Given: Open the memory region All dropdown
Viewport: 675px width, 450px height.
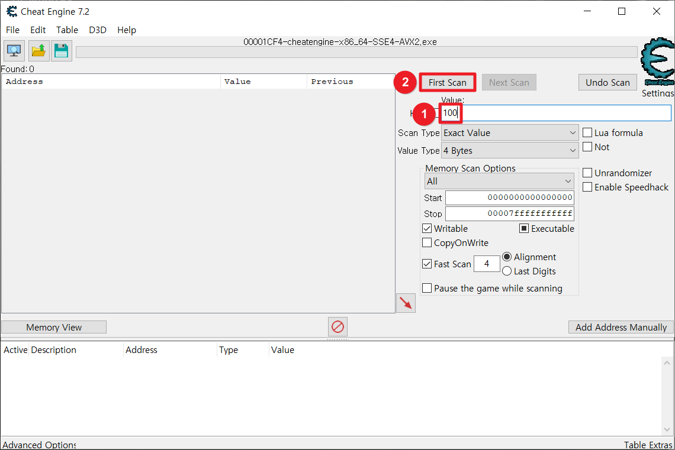Looking at the screenshot, I should (499, 182).
